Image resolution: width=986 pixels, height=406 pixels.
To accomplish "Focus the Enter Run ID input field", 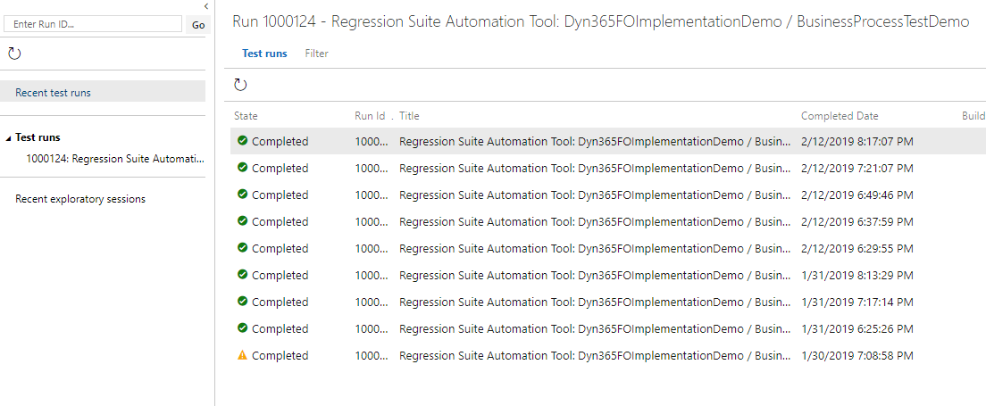I will [x=93, y=24].
